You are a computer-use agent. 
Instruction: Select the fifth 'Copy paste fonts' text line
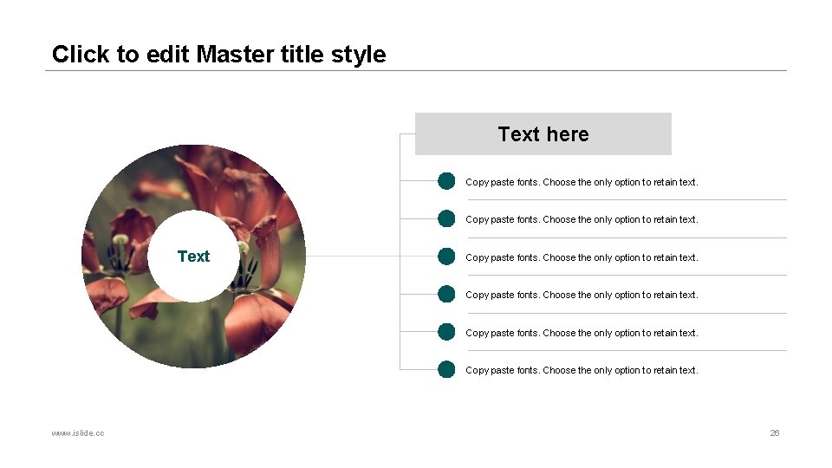coord(582,333)
